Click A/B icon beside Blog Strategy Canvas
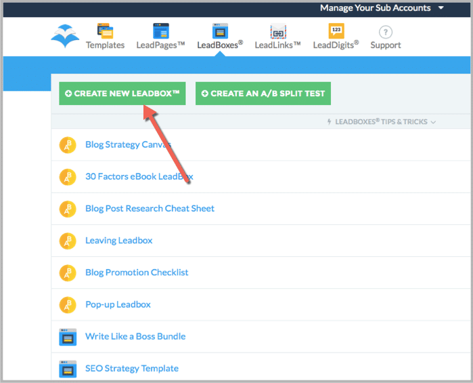 68,145
